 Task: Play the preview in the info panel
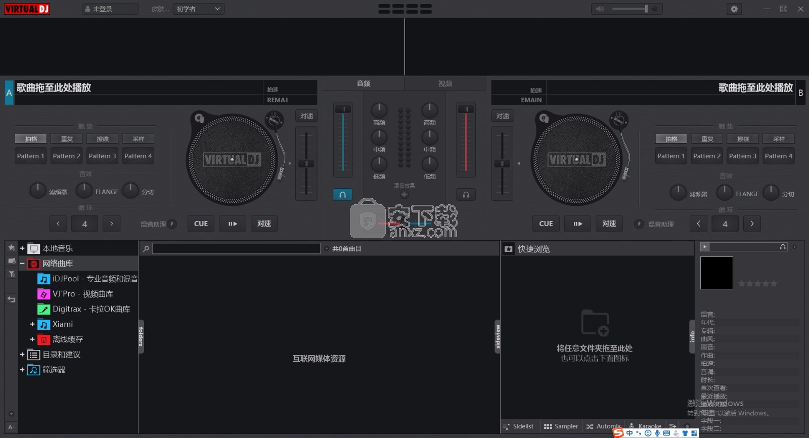(x=705, y=247)
